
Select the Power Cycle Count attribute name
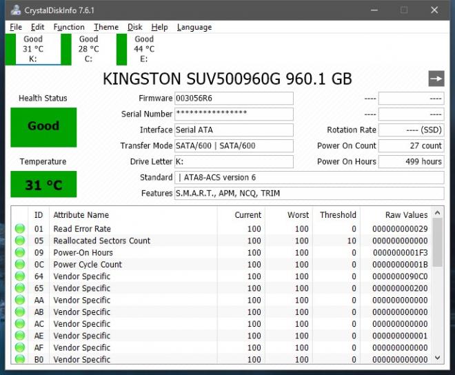(x=88, y=265)
